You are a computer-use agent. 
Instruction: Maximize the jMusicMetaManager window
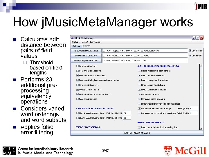[198, 38]
